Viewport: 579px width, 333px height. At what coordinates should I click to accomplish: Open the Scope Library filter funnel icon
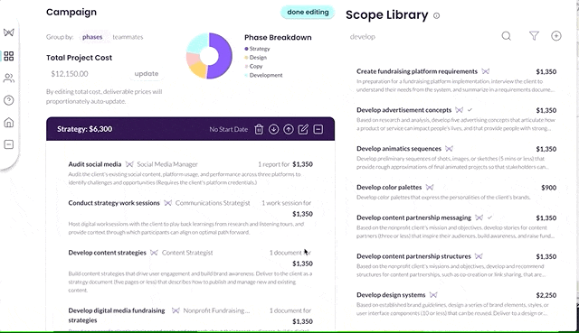click(534, 36)
